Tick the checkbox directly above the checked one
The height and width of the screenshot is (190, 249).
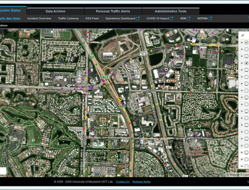247,56
